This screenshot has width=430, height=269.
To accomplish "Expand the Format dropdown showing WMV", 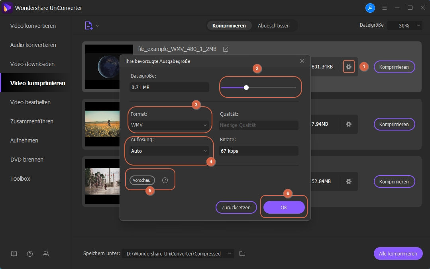I will pos(169,125).
